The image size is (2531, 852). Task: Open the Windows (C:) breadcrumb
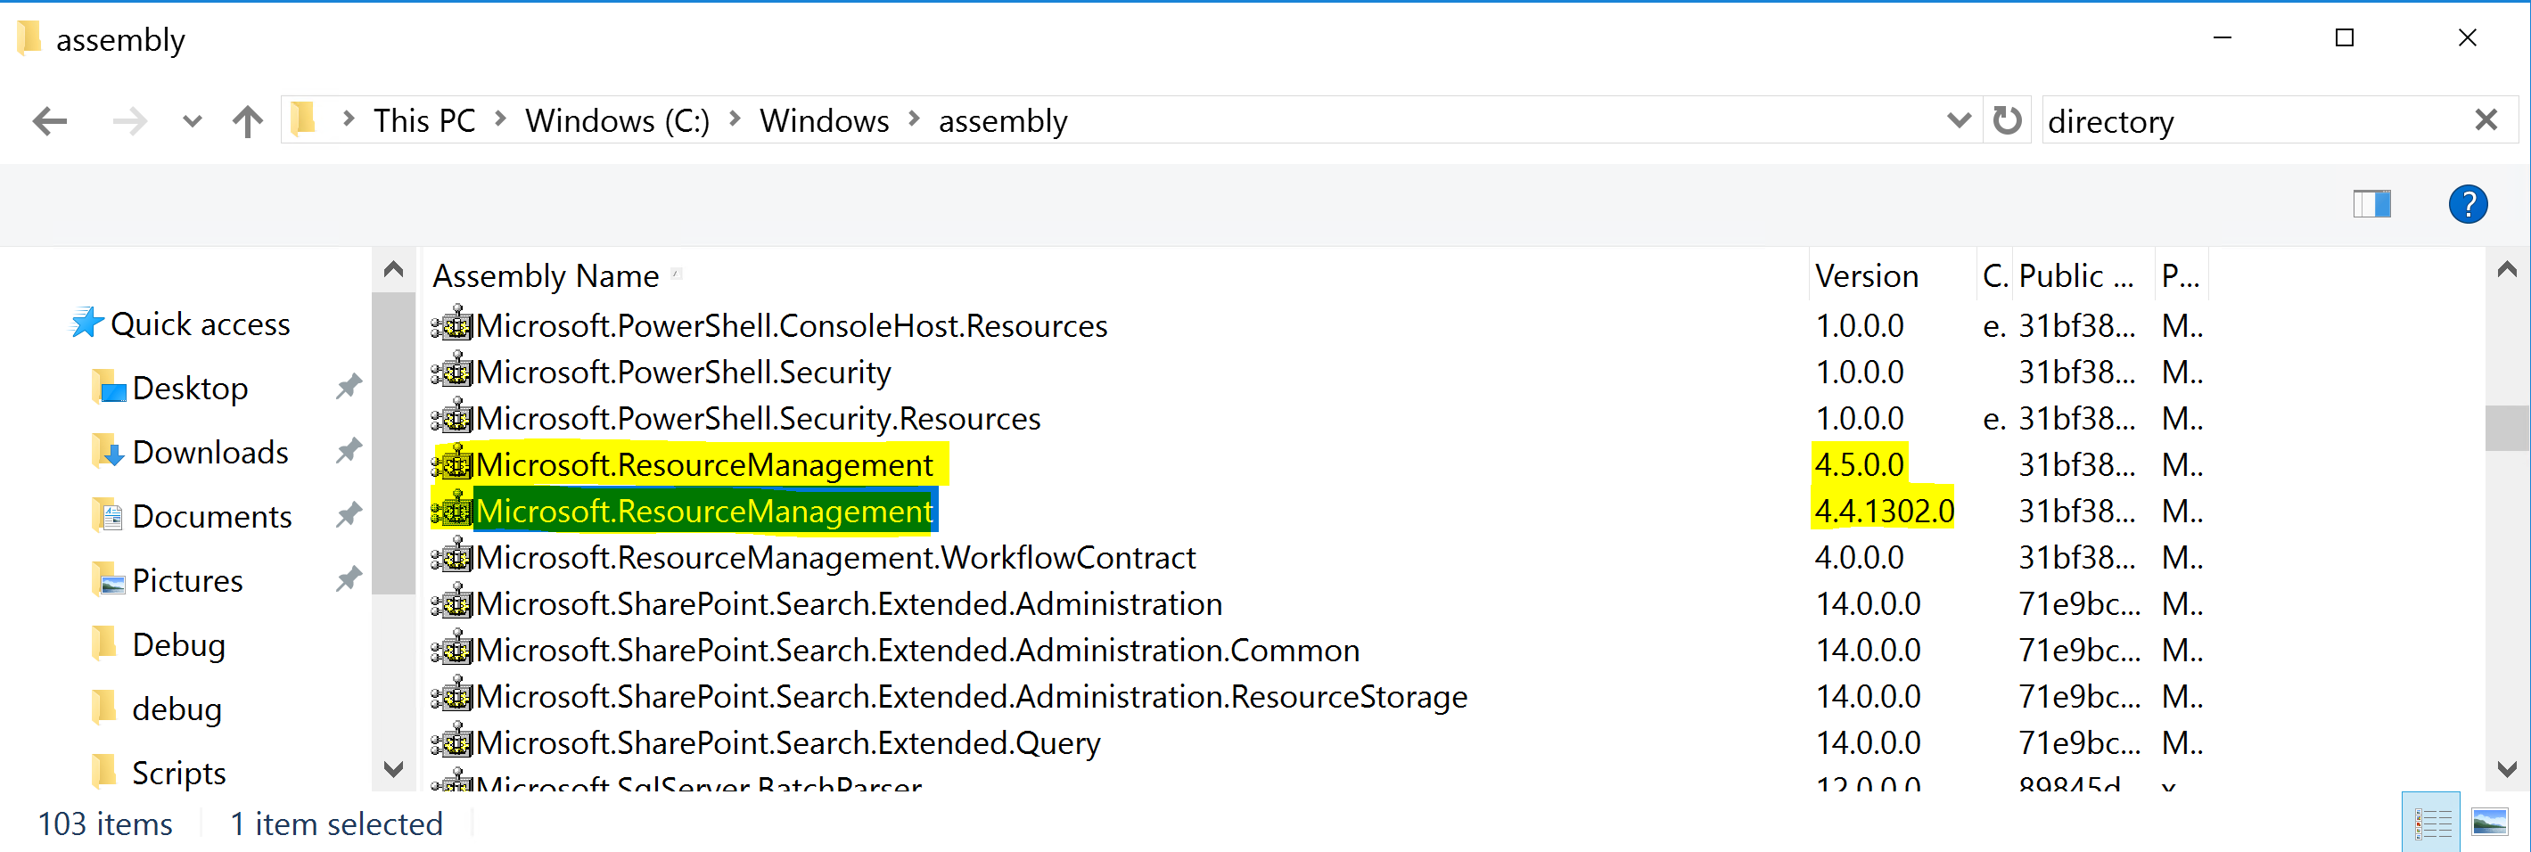(x=617, y=120)
